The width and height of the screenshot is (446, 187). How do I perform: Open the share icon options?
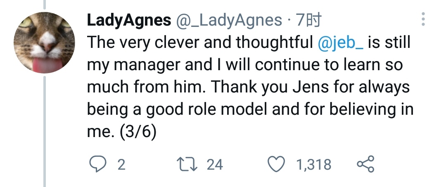point(365,164)
